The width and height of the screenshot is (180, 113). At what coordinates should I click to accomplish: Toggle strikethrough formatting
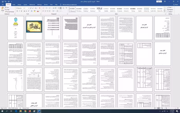point(24,11)
